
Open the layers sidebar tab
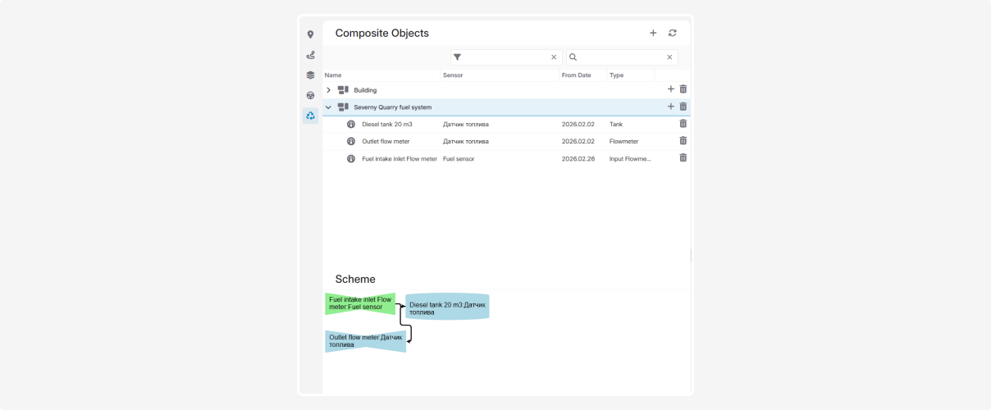(x=310, y=75)
